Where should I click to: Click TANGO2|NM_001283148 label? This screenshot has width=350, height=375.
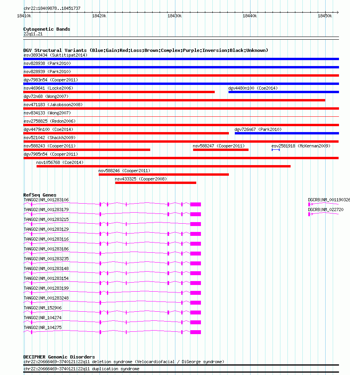pos(46,268)
